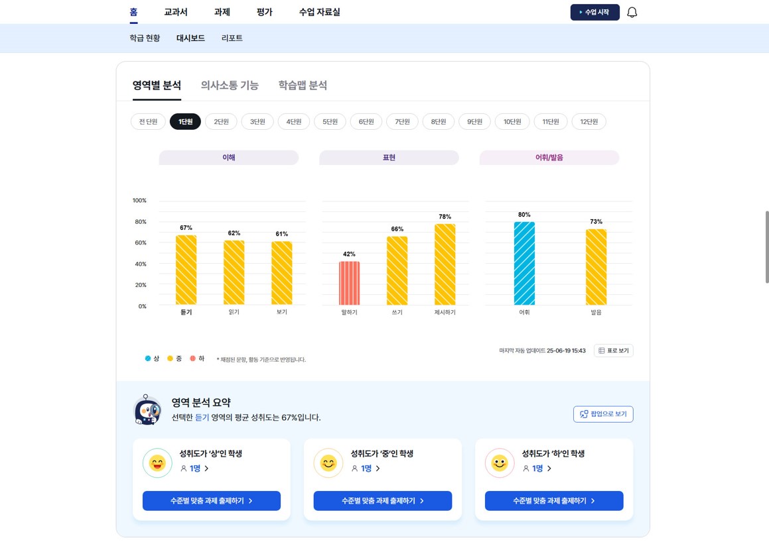769x546 pixels.
Task: Open the 평가 menu
Action: coord(264,12)
